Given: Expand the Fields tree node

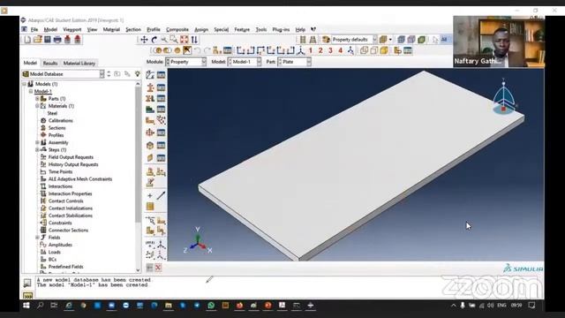Looking at the screenshot, I should tap(37, 238).
